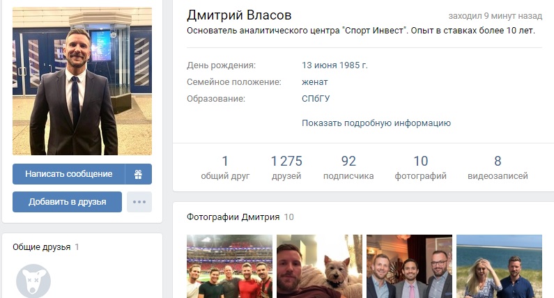This screenshot has width=554, height=298.
Task: Open the 1 общий друг counter
Action: tap(225, 168)
